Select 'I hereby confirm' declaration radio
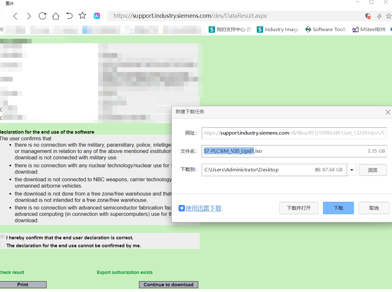 pos(3,237)
